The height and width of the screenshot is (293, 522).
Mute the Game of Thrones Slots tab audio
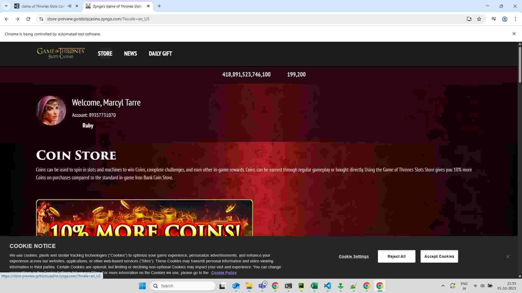tap(70, 6)
